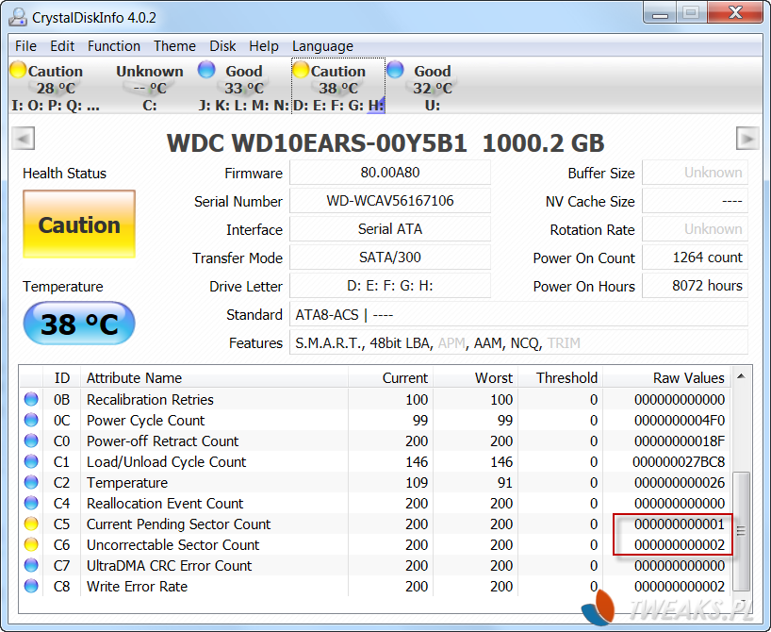The height and width of the screenshot is (632, 771).
Task: Click yellow status icon for Current Pending Sector Count
Action: 31,524
